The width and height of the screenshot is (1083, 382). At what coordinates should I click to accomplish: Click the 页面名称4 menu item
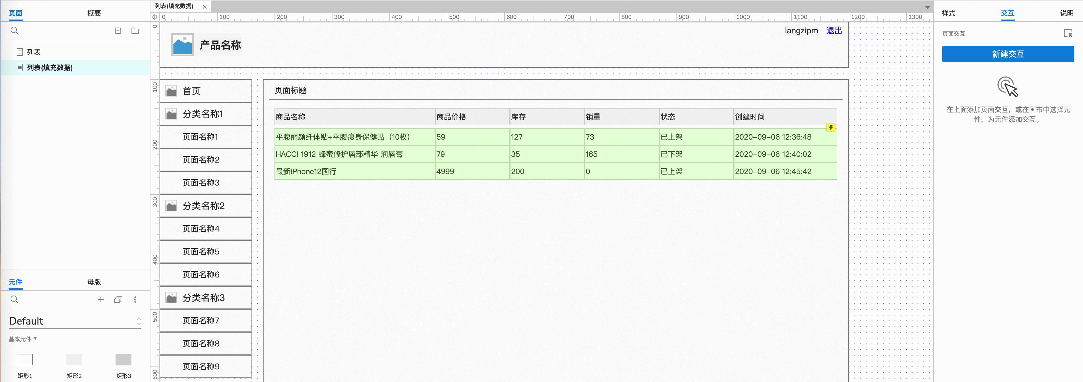[x=206, y=229]
